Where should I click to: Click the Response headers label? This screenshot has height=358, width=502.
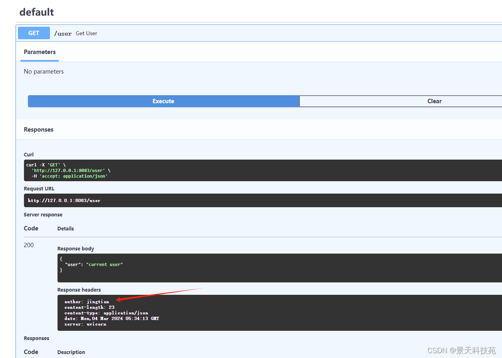click(79, 290)
